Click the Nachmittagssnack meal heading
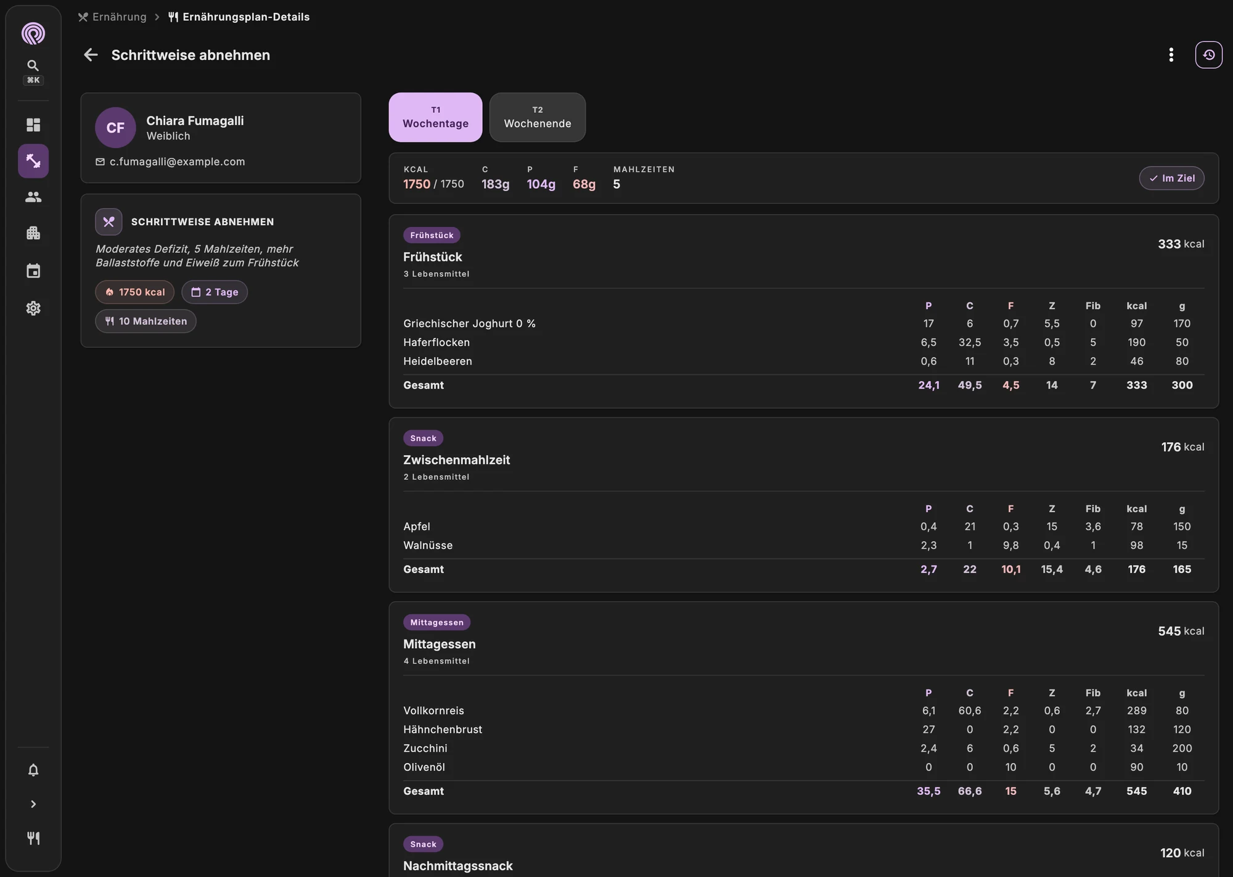This screenshot has width=1233, height=877. (457, 866)
